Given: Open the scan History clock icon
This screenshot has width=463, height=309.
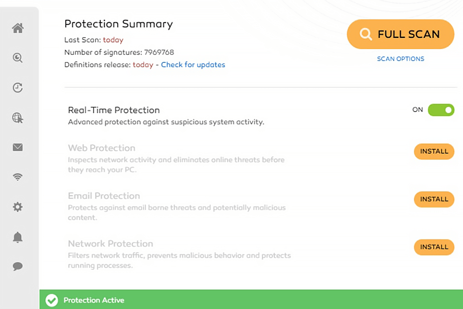Looking at the screenshot, I should tap(17, 87).
